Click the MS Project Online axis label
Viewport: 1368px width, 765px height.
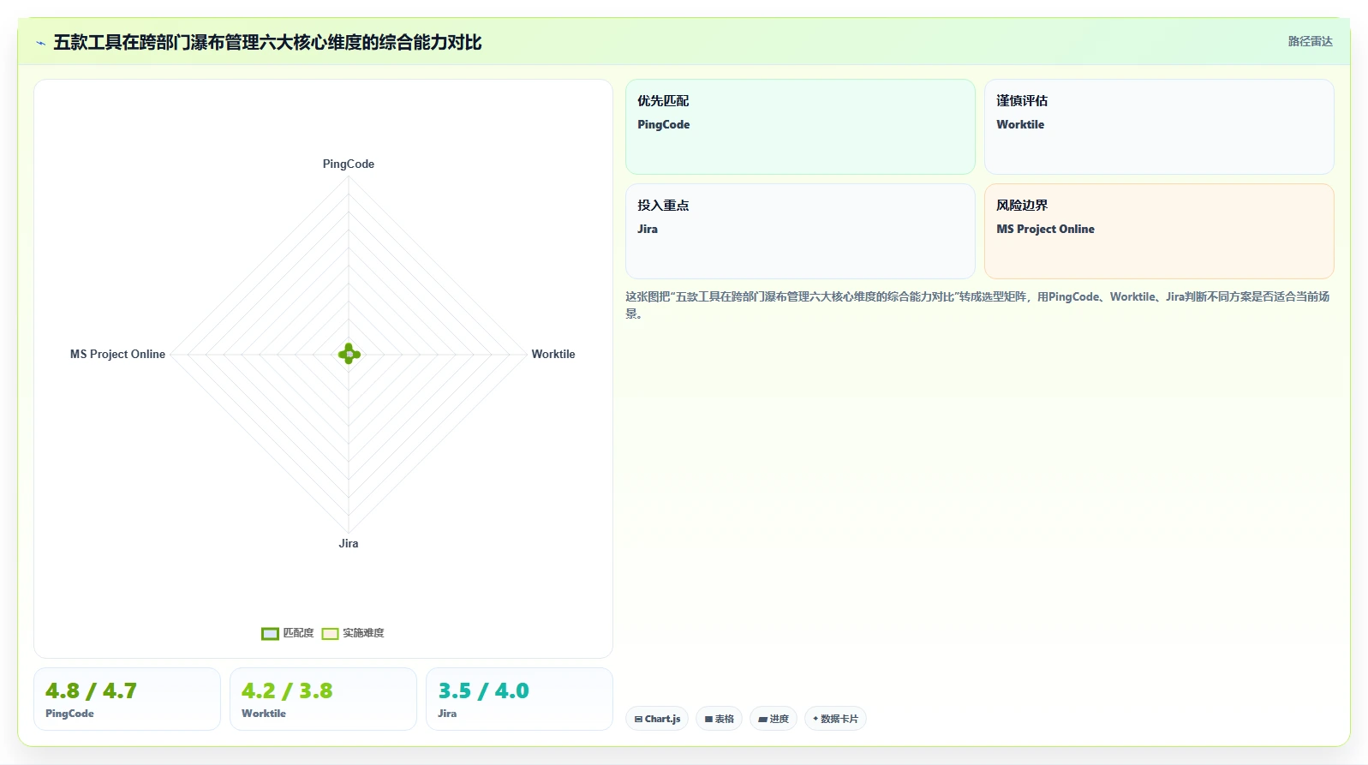pyautogui.click(x=117, y=354)
